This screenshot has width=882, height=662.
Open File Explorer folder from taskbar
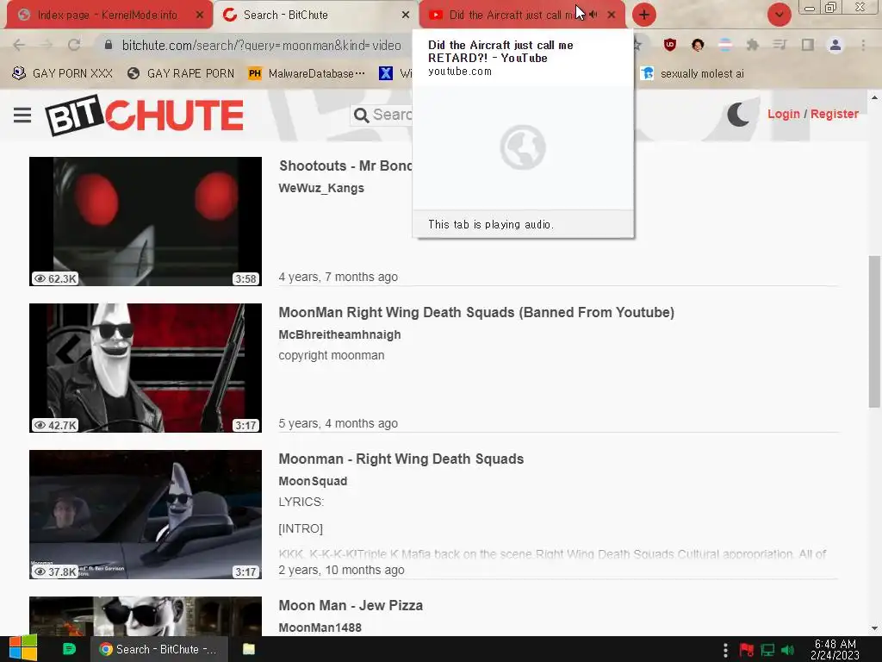pos(249,649)
